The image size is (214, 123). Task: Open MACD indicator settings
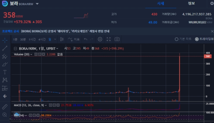54,105
